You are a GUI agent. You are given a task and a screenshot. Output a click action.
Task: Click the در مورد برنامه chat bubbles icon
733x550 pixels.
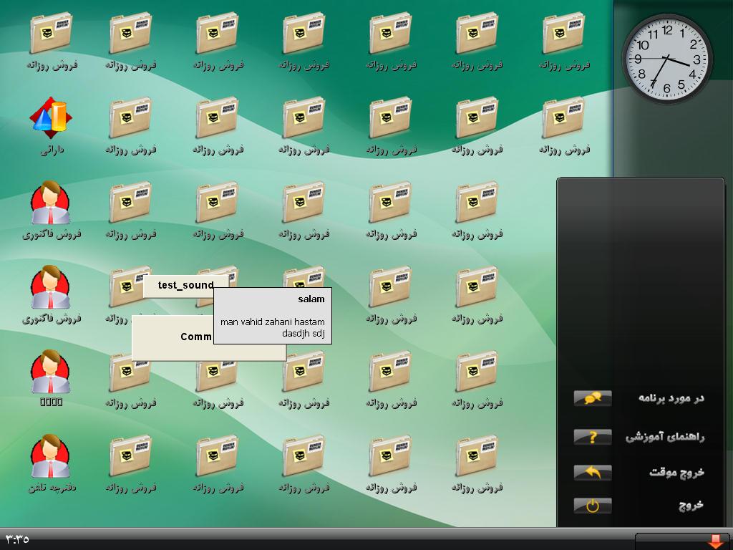pyautogui.click(x=592, y=398)
